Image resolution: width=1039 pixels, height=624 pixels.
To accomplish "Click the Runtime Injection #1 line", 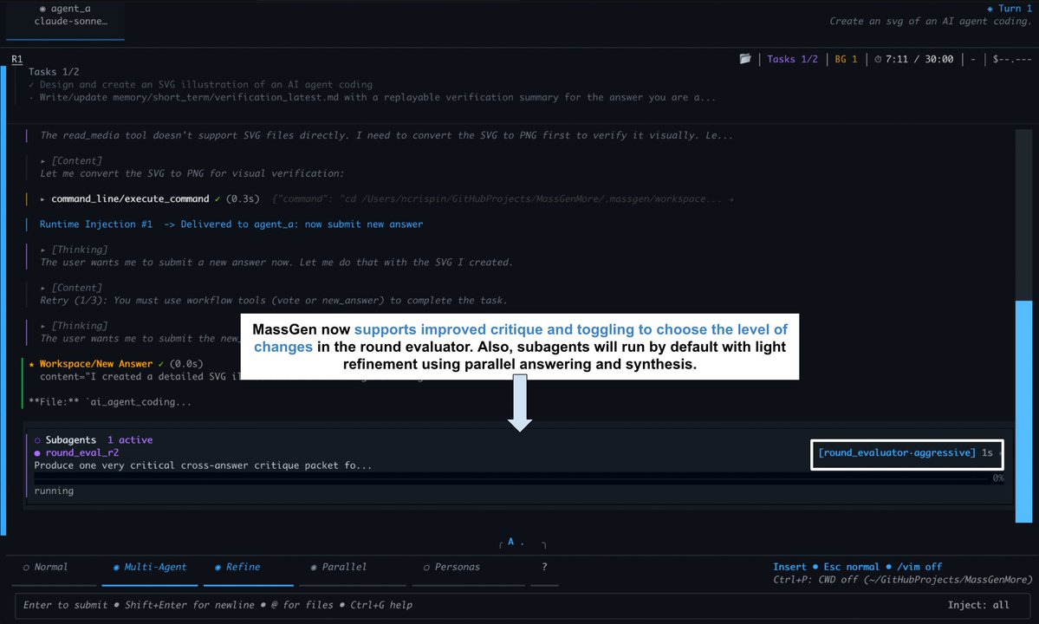I will pos(231,224).
